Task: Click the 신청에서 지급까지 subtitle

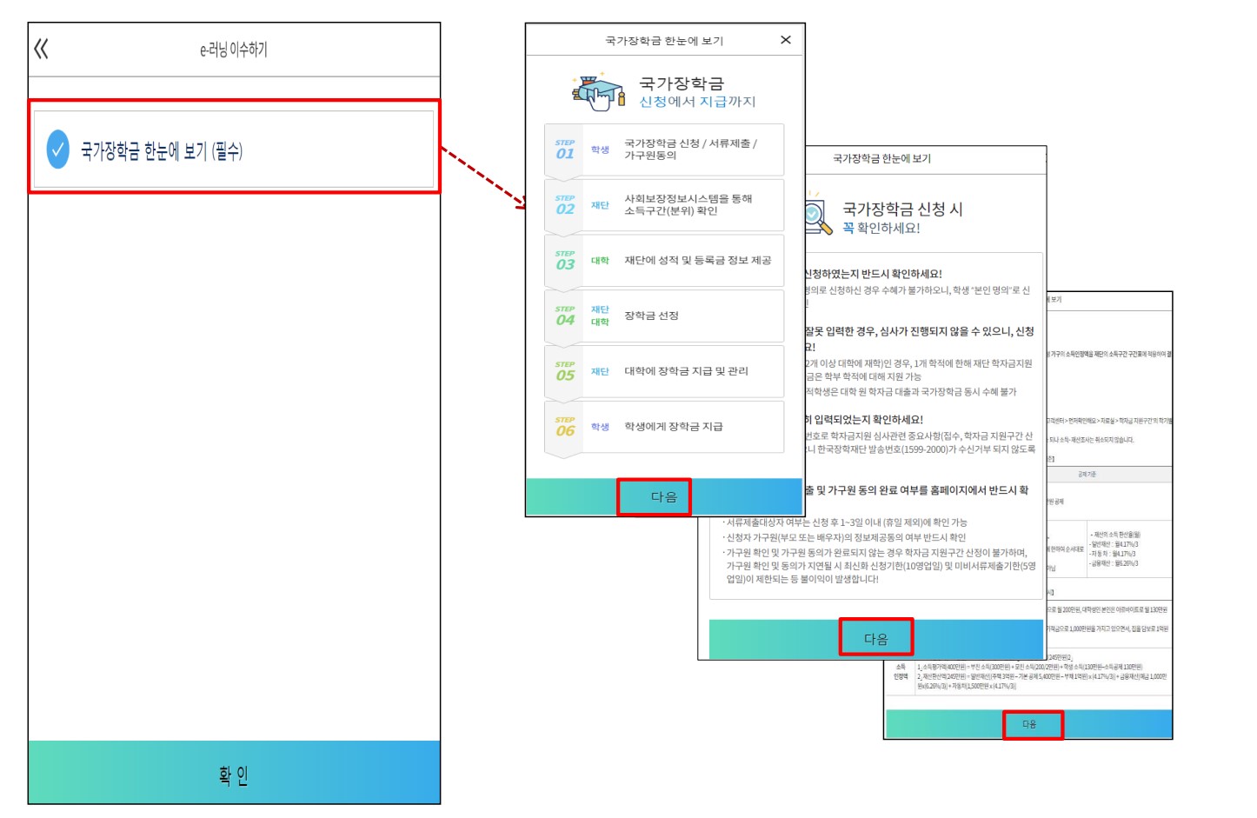Action: point(697,102)
